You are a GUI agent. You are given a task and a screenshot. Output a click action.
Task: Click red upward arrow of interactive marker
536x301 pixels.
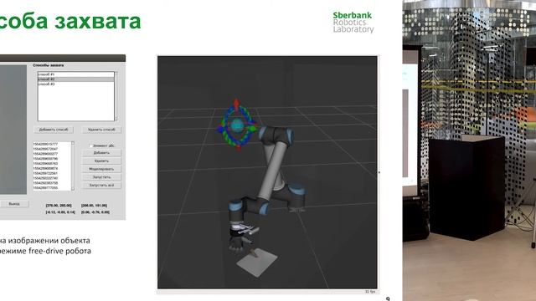point(236,104)
